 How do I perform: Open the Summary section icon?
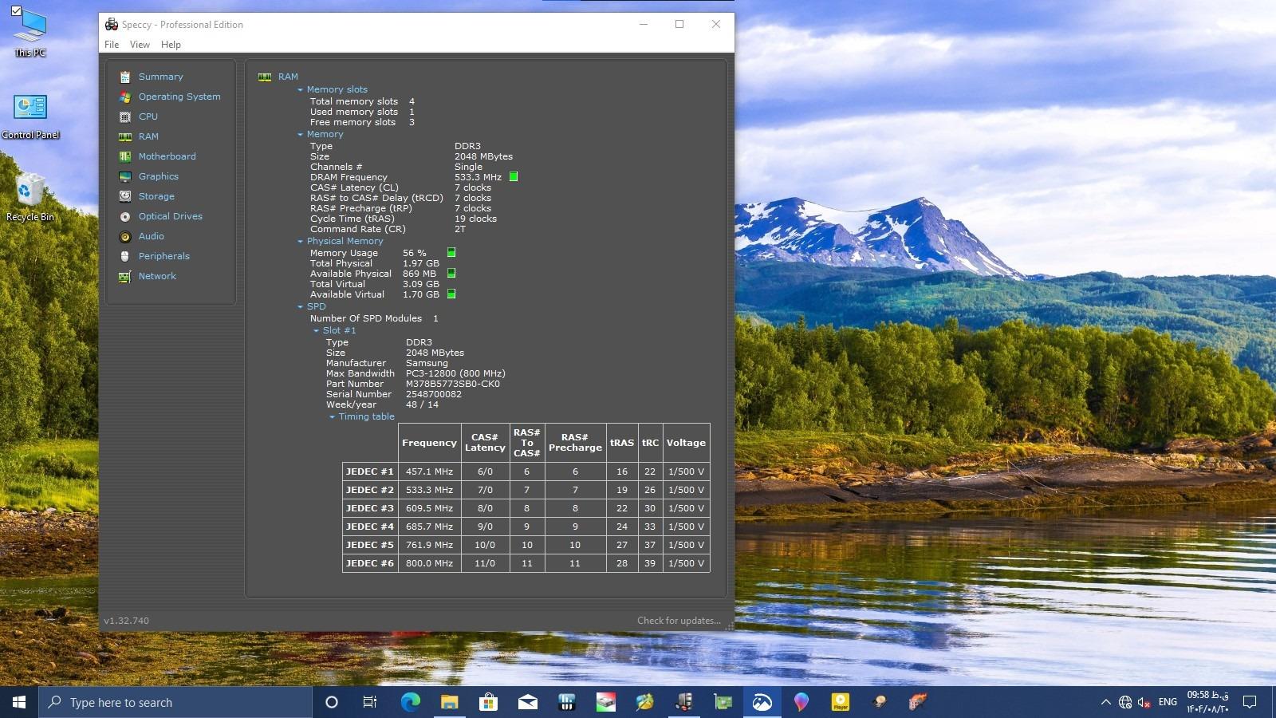125,77
